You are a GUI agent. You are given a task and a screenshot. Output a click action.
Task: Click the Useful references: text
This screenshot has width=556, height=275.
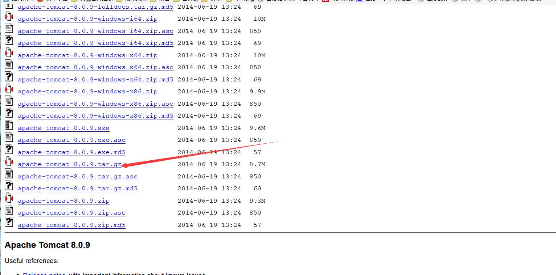[x=32, y=261]
